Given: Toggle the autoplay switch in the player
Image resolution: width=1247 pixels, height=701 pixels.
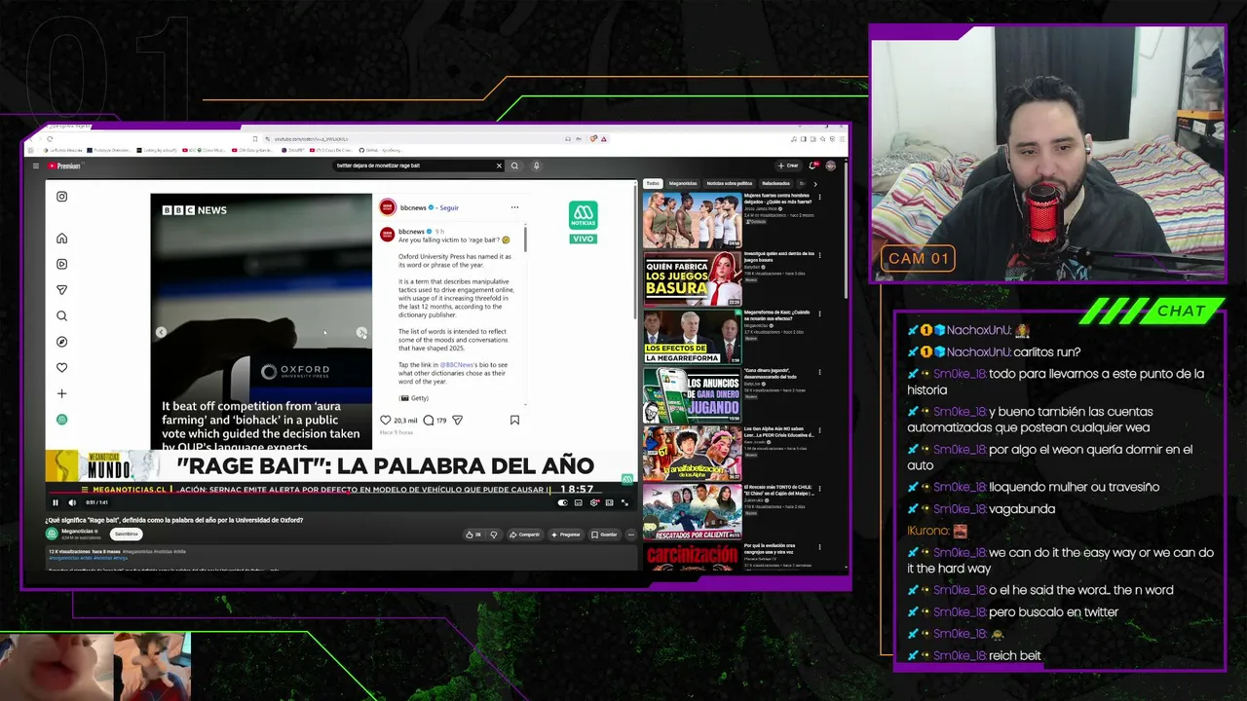Looking at the screenshot, I should pos(562,502).
